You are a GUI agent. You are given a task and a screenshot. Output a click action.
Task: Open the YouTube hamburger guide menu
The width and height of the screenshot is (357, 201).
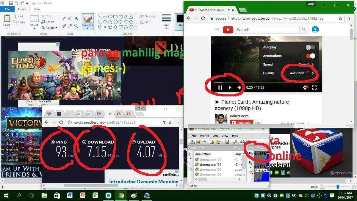click(217, 30)
